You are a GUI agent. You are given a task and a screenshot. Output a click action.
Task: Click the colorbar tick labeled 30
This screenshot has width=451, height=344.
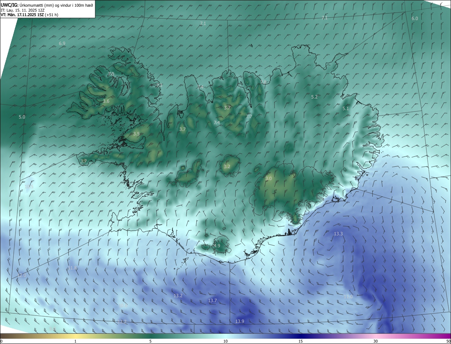[376, 341]
